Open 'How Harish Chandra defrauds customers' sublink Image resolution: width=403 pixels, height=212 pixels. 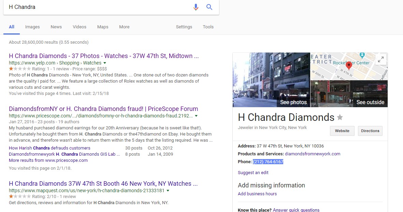[49, 148]
